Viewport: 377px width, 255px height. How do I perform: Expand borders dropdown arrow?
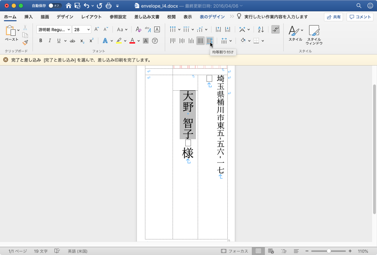(x=263, y=41)
